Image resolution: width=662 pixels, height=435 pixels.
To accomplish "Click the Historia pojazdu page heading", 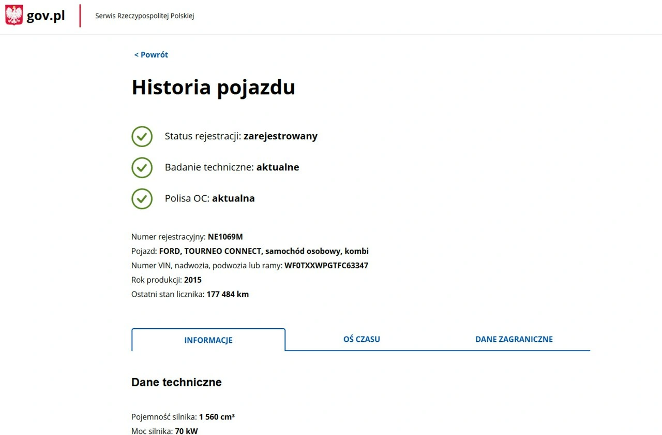I will [x=213, y=87].
